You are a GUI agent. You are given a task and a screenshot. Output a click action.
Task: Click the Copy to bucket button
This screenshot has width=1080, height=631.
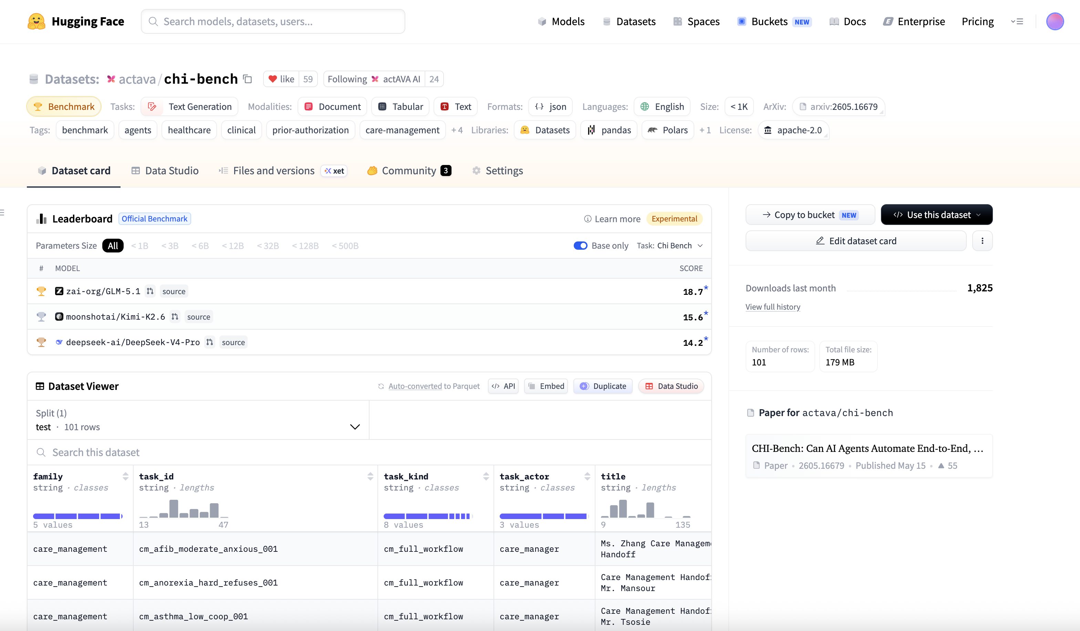810,215
